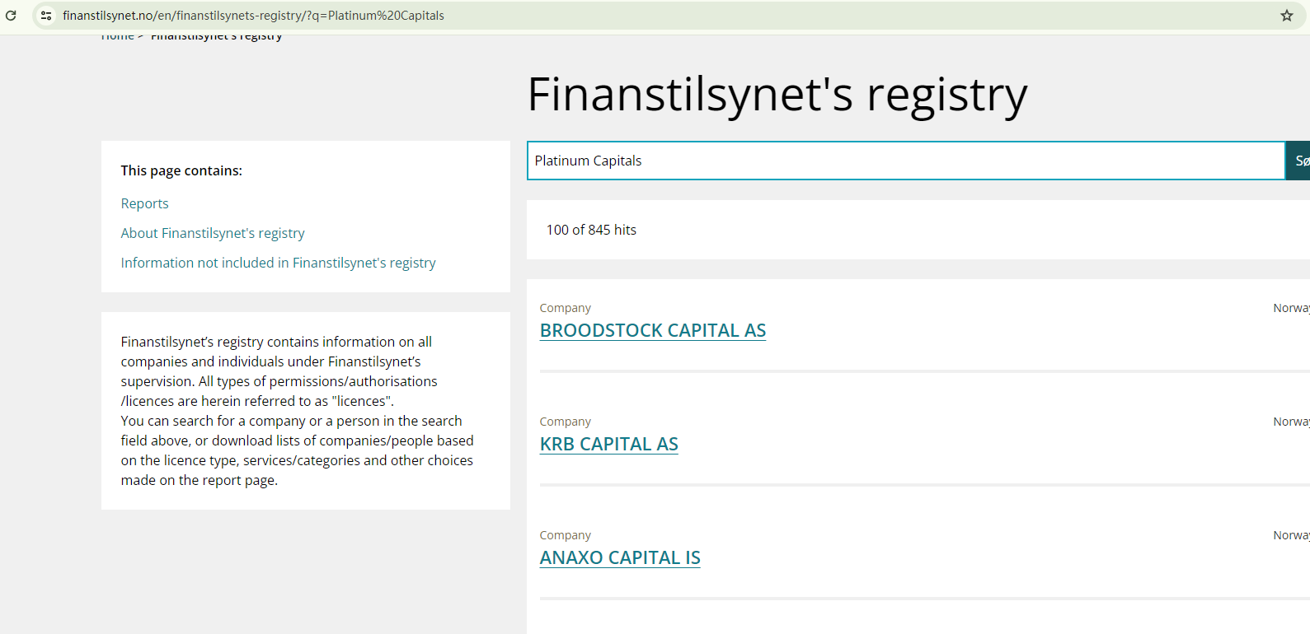Jump to About Finanstilsynet's registry section
The image size is (1310, 634).
point(213,233)
